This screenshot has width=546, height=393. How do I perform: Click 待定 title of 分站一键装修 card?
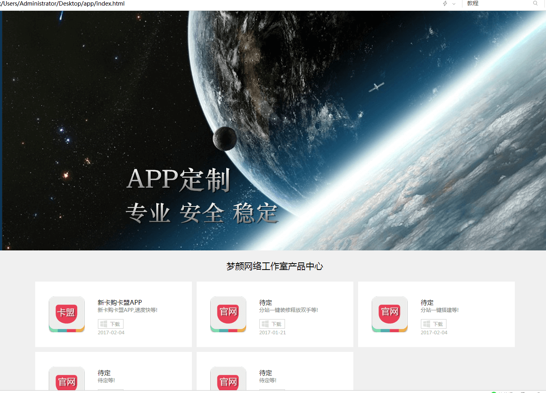(x=266, y=302)
